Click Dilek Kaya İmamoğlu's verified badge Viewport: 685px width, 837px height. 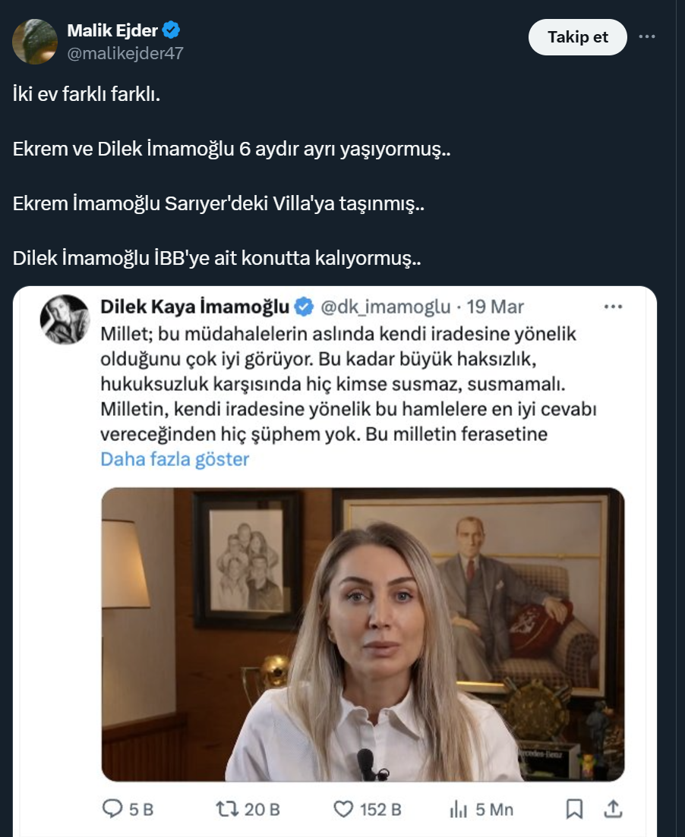(x=304, y=307)
